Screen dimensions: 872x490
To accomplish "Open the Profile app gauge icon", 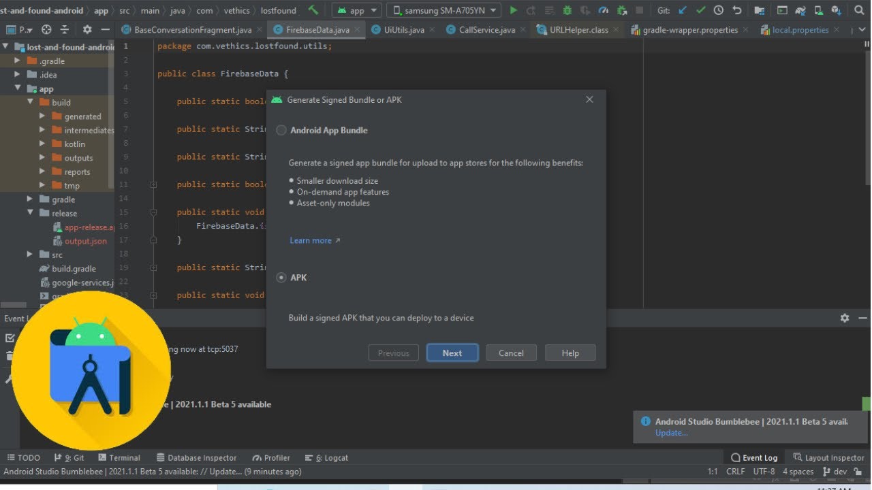I will 604,10.
